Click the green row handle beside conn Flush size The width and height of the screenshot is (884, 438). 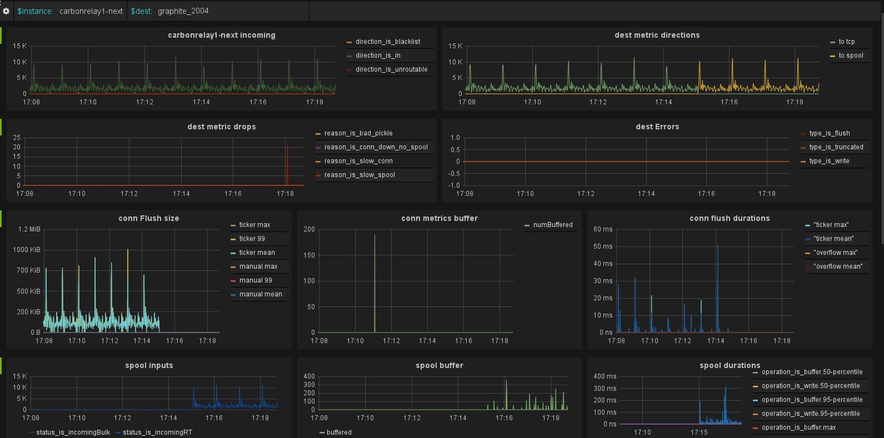coord(1,218)
